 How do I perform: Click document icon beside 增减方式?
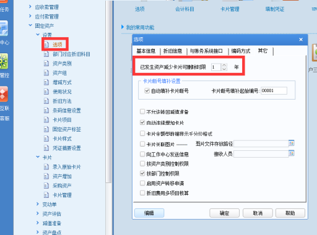click(46, 82)
